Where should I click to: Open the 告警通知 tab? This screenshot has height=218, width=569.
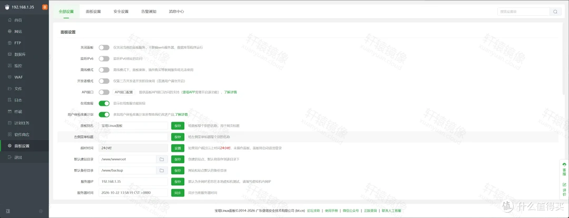coord(149,12)
